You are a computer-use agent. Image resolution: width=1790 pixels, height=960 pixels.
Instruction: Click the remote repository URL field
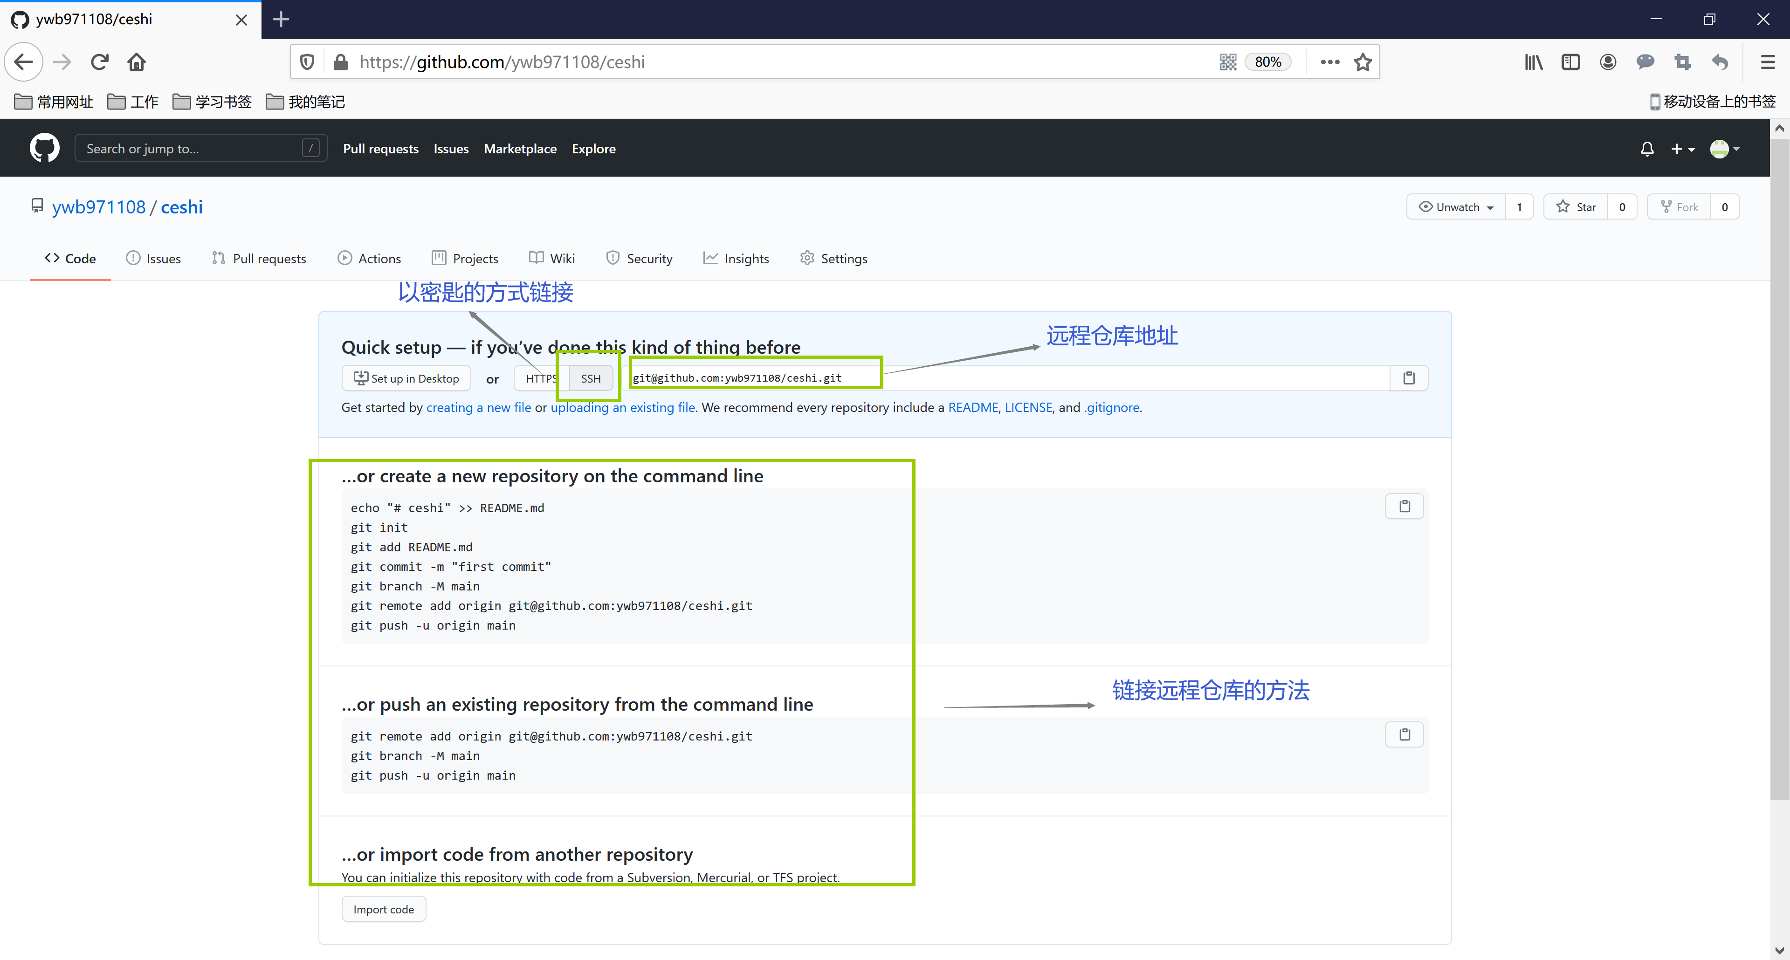pos(1007,378)
